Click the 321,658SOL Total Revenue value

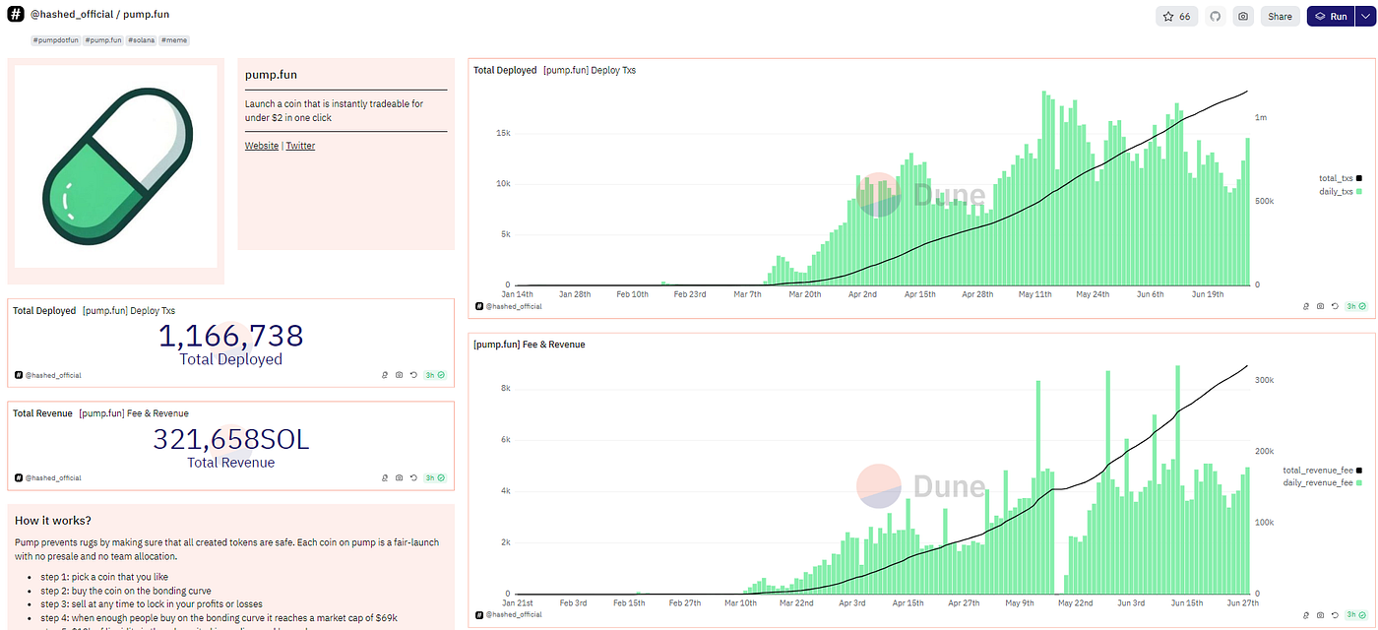click(x=230, y=439)
